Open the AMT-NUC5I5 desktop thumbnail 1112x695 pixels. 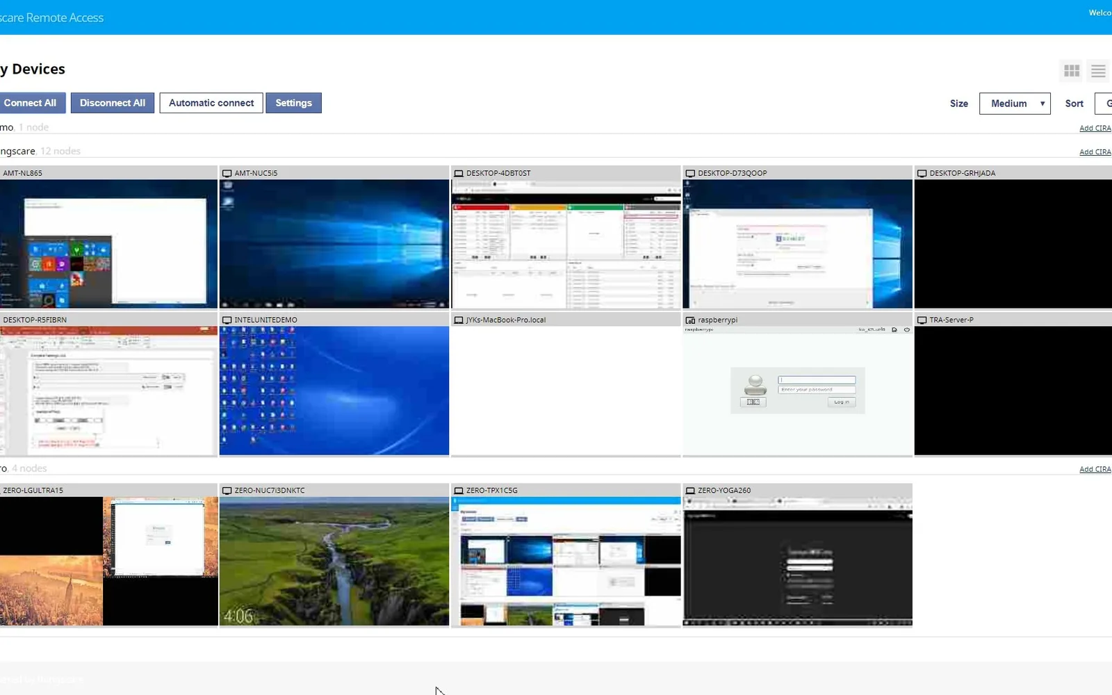(x=334, y=244)
